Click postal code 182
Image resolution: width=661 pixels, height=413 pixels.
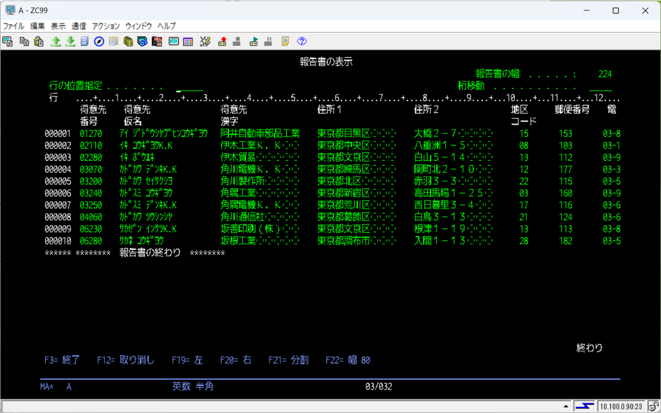[x=566, y=241]
